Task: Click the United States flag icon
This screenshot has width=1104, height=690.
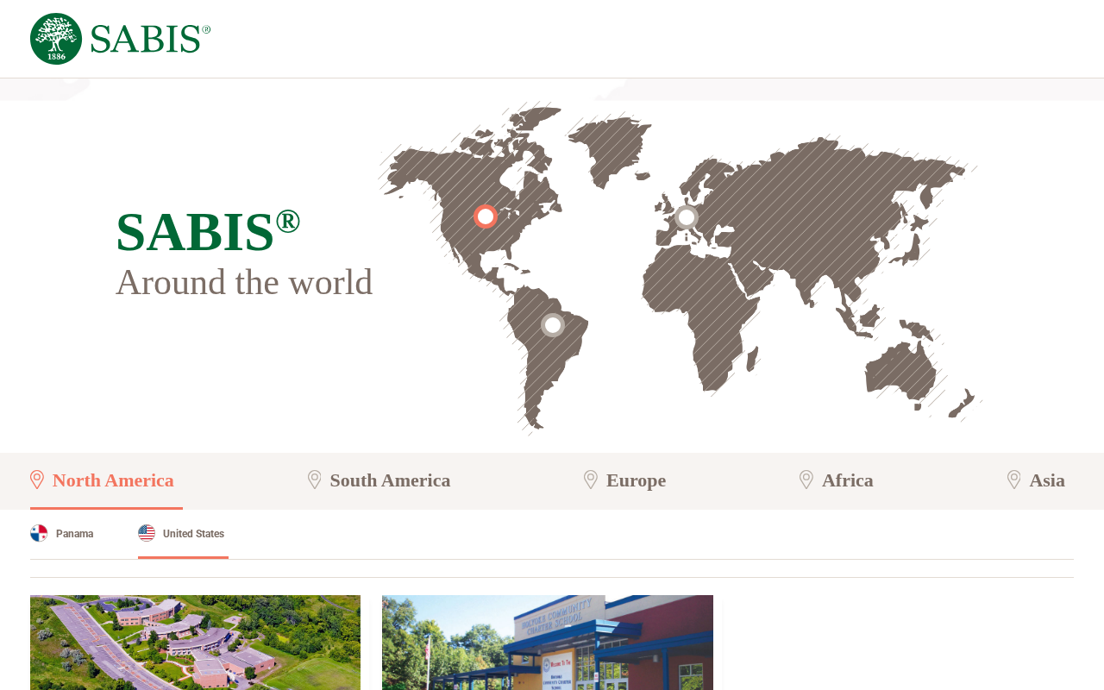Action: click(147, 533)
